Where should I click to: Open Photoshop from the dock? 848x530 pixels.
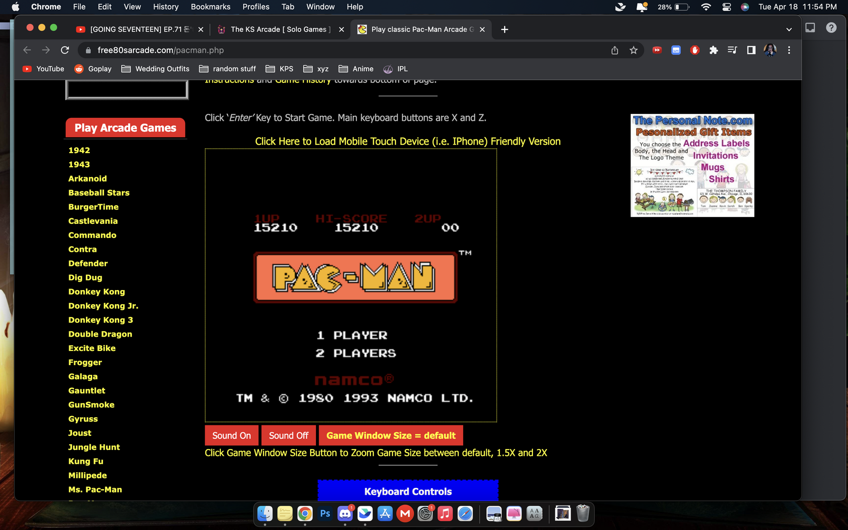click(325, 514)
